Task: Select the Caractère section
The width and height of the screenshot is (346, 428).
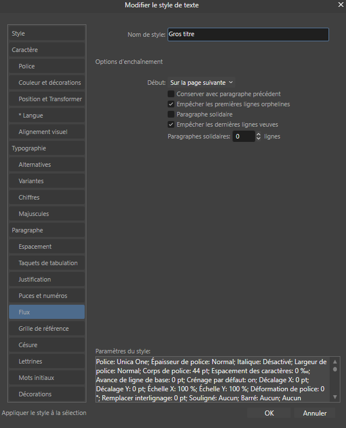Action: pos(47,50)
